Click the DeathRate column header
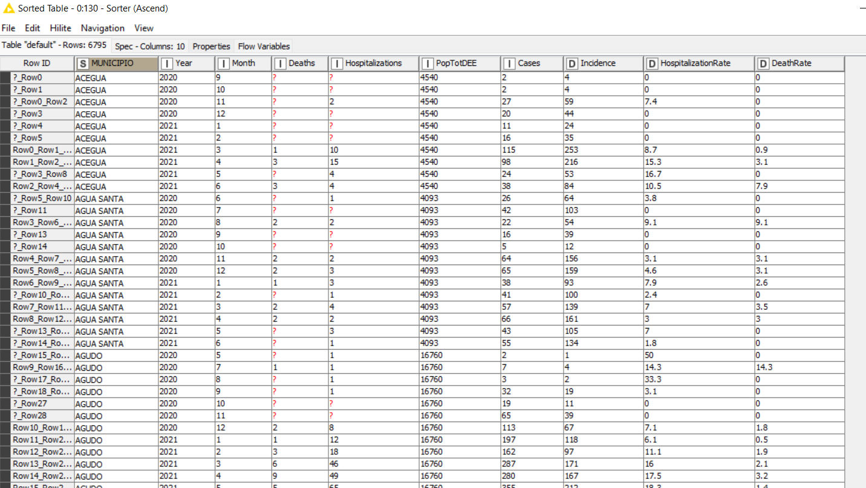This screenshot has width=866, height=488. (799, 63)
